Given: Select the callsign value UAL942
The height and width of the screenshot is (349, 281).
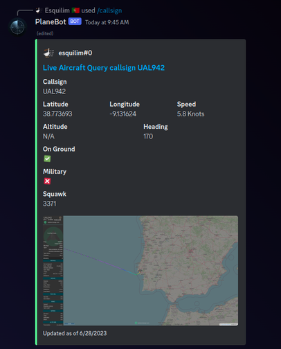Looking at the screenshot, I should (54, 91).
